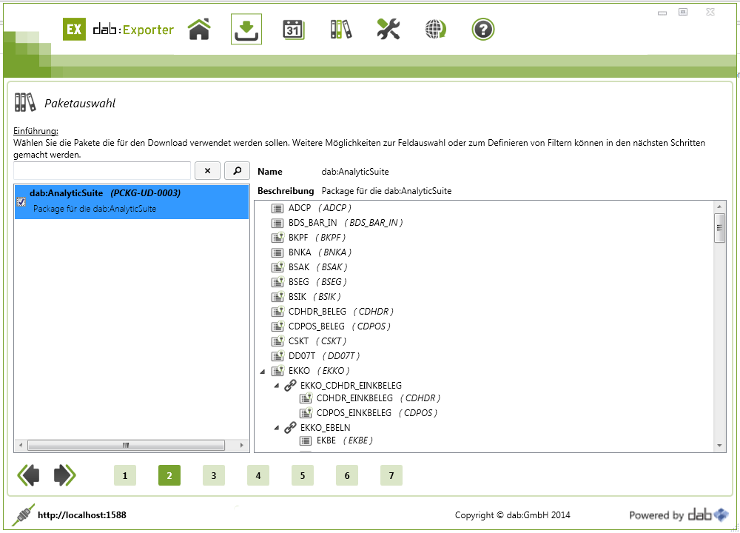Click the EX dab:Exporter logo
The width and height of the screenshot is (740, 533).
pyautogui.click(x=118, y=30)
